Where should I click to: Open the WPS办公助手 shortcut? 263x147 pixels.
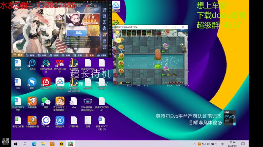tap(60, 66)
